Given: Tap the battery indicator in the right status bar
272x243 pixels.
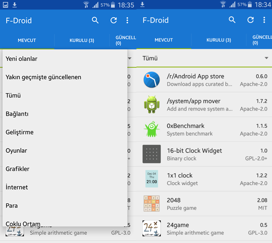Looking at the screenshot, I should [250, 5].
